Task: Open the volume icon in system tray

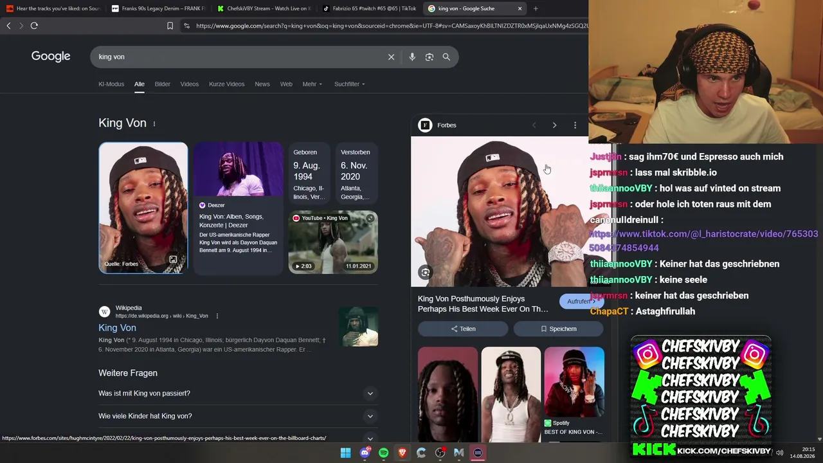Action: click(779, 453)
